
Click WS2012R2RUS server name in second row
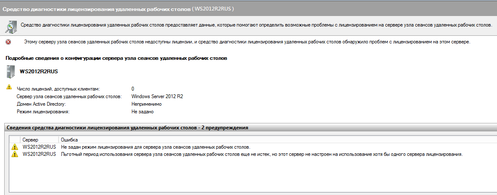(x=39, y=154)
